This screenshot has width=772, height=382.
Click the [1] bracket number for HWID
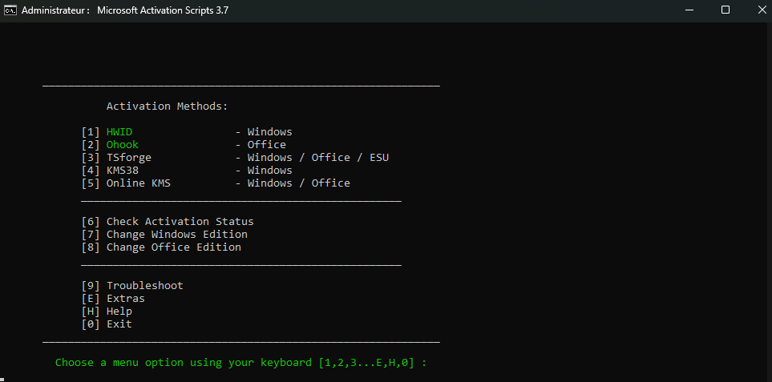(x=91, y=132)
